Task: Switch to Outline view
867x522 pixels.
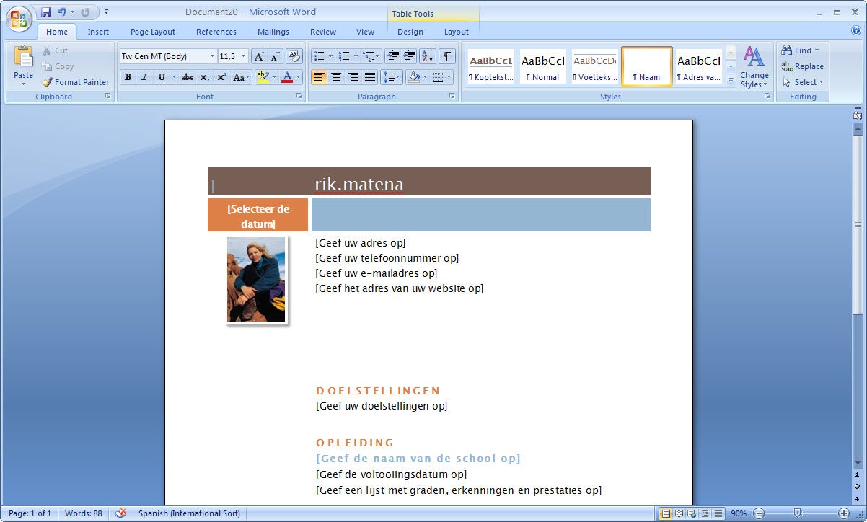Action: [705, 513]
